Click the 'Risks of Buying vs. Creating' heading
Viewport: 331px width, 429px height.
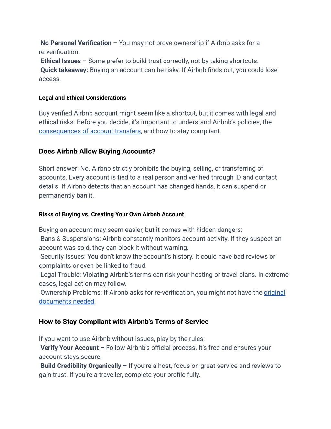(x=111, y=214)
